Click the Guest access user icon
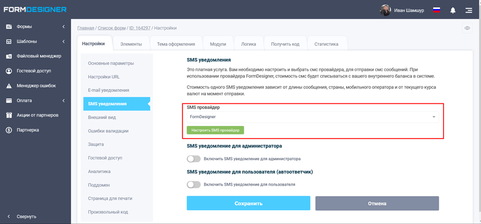Image resolution: width=481 pixels, height=224 pixels. click(9, 71)
